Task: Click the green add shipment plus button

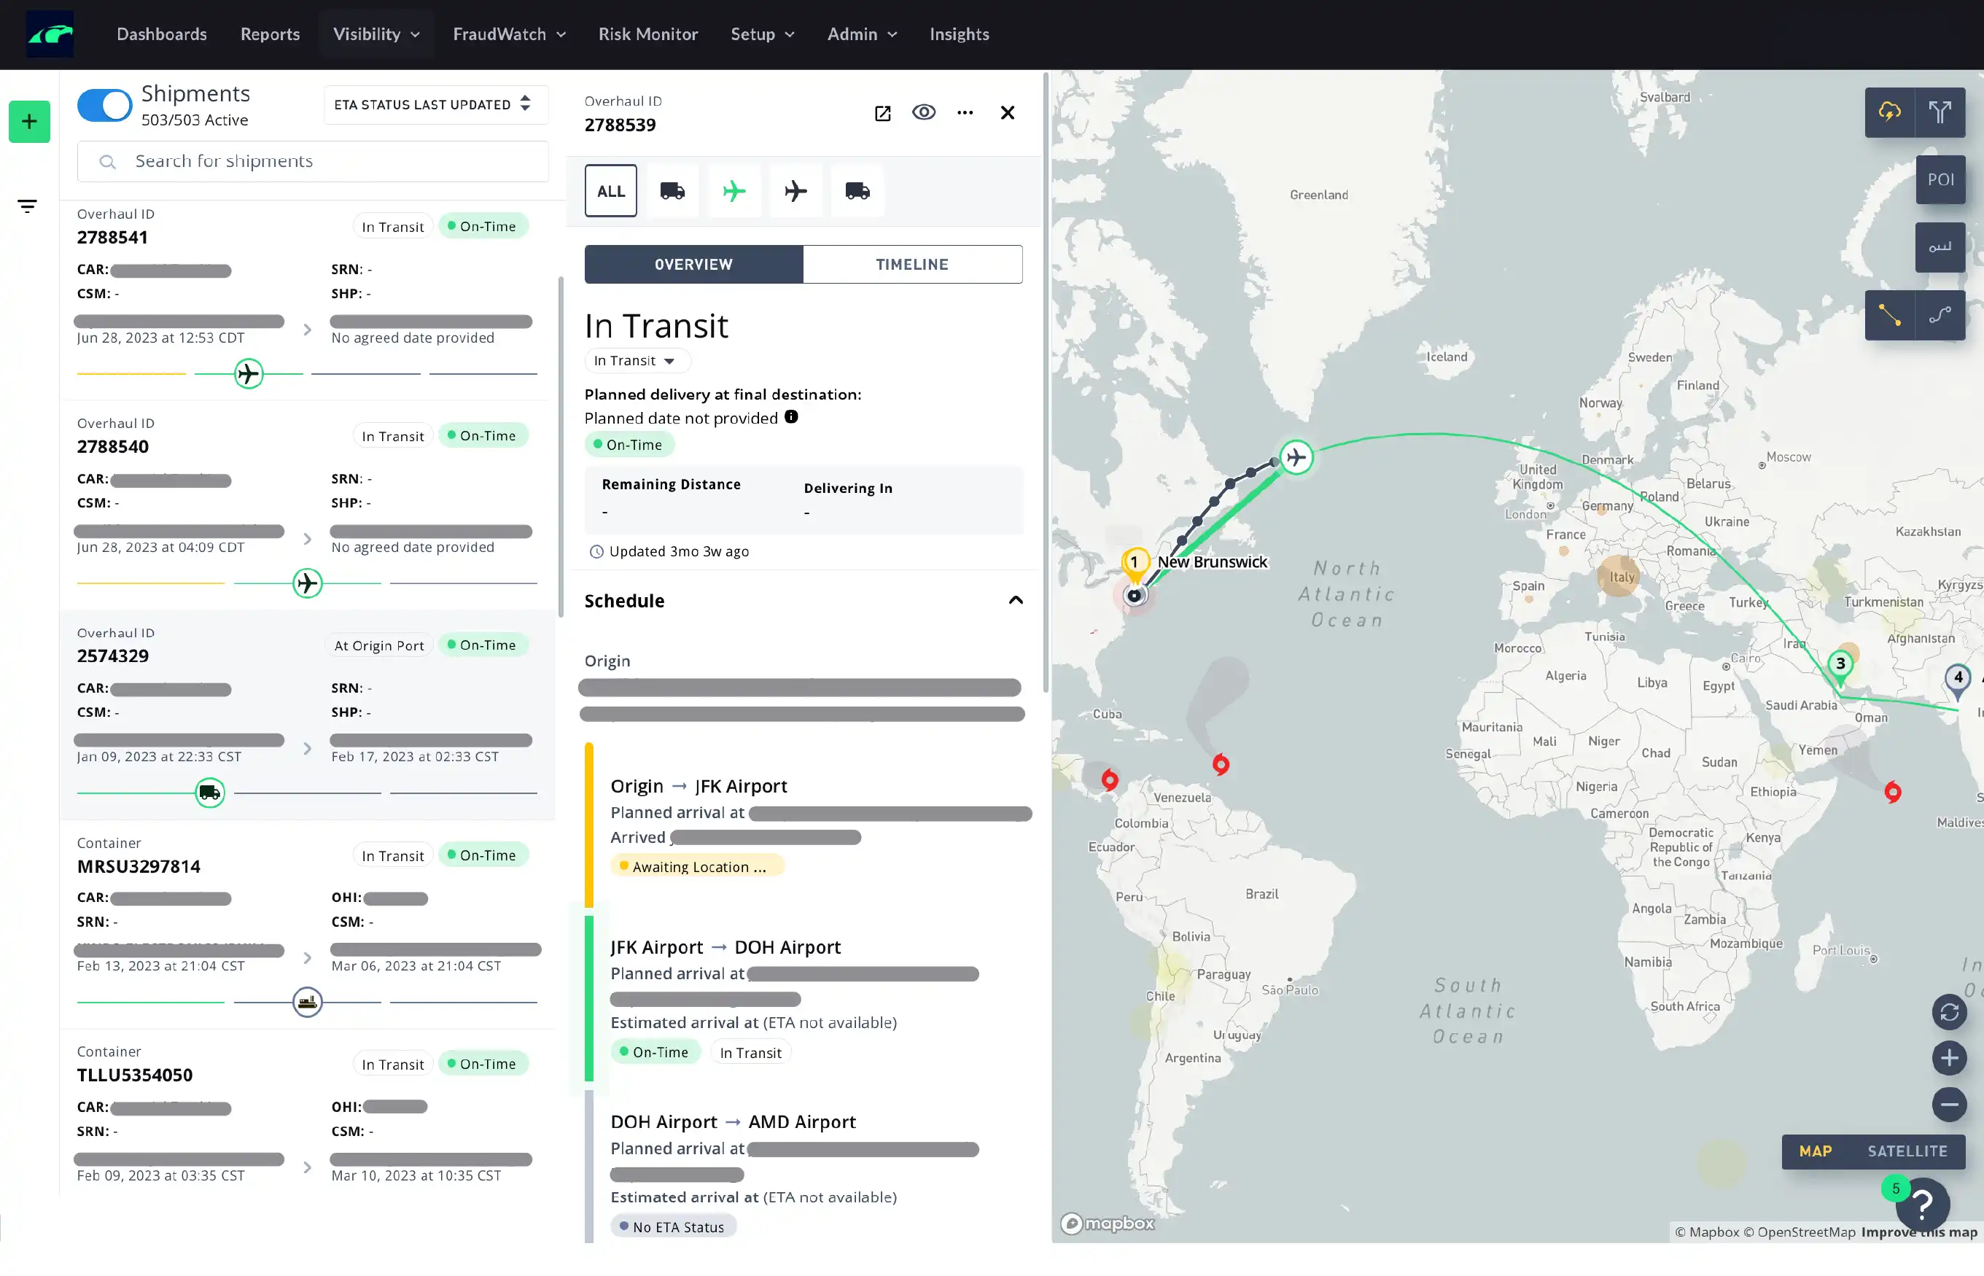Action: point(29,122)
